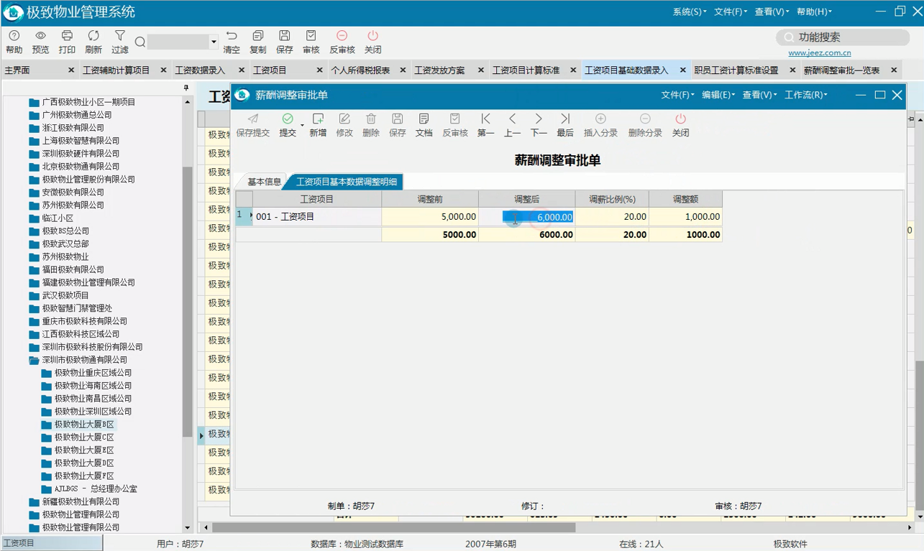
Task: Switch to the 个人所得税报表 tab
Action: tap(360, 70)
